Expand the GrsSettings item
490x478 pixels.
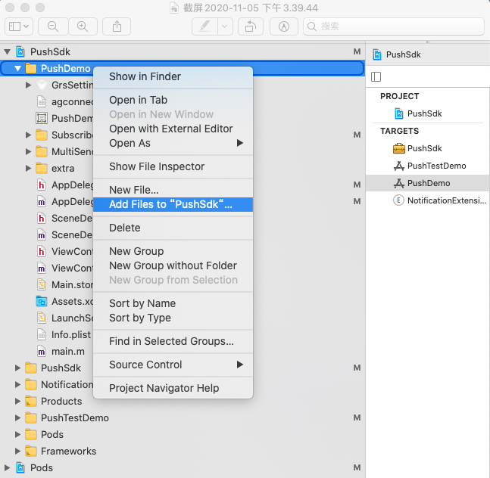coord(29,85)
